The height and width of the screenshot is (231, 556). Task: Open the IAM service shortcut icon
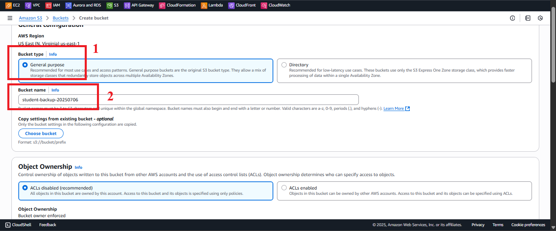[x=48, y=5]
